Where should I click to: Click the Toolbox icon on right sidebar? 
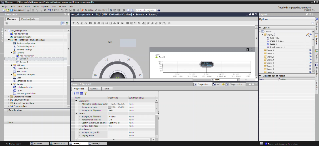317,19
